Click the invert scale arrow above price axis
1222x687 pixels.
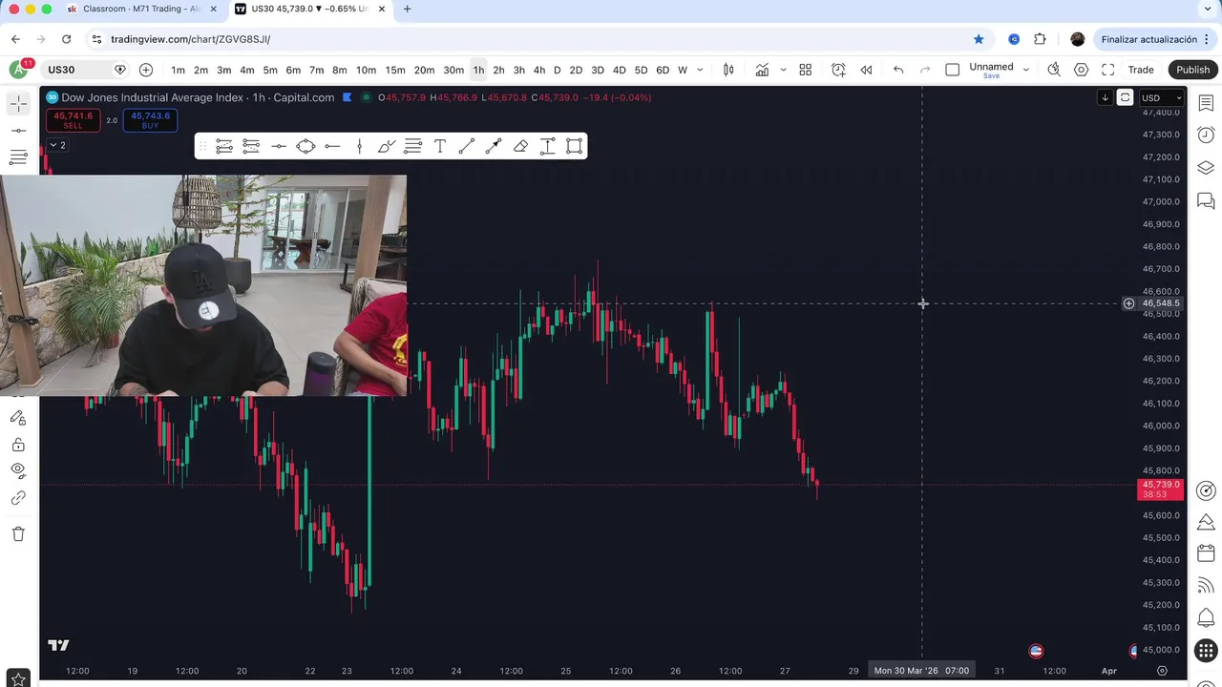1105,97
